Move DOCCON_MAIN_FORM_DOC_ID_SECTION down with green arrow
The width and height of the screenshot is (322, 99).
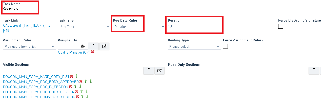[80, 87]
